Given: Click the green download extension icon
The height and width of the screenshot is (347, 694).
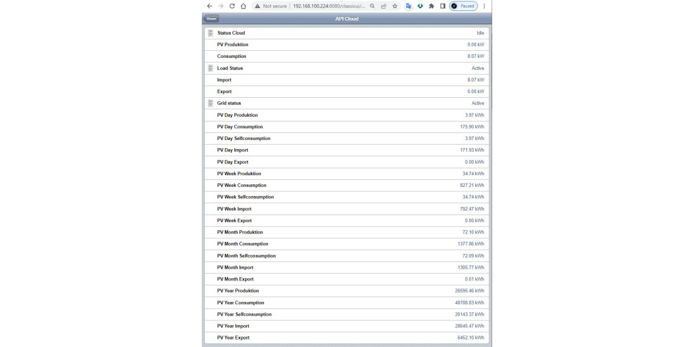Looking at the screenshot, I should 420,6.
